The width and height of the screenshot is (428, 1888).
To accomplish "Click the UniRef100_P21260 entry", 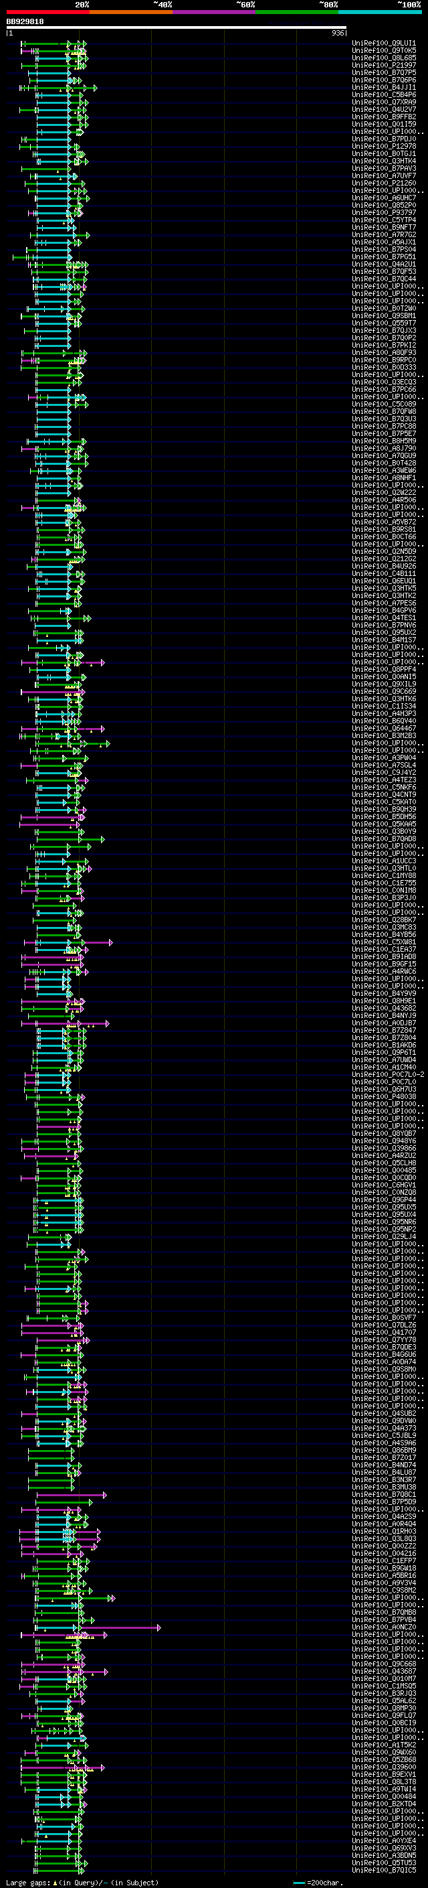I will click(384, 184).
